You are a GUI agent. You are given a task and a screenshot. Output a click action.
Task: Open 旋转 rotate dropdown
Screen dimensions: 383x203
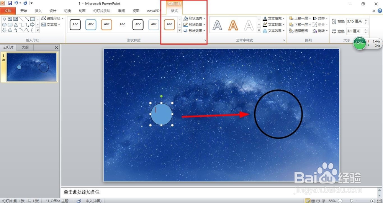point(320,31)
